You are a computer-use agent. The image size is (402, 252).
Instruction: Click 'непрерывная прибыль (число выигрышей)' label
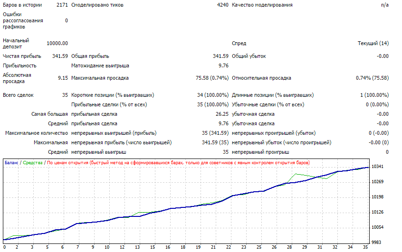pyautogui.click(x=121, y=142)
